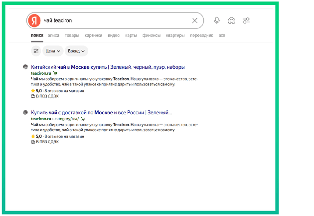Open the все tab
The width and height of the screenshot is (314, 216).
tap(222, 35)
